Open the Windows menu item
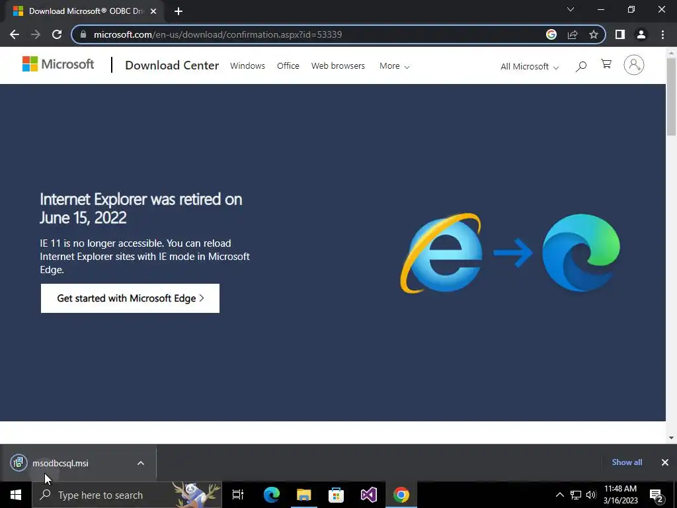Image resolution: width=677 pixels, height=508 pixels. [x=247, y=65]
